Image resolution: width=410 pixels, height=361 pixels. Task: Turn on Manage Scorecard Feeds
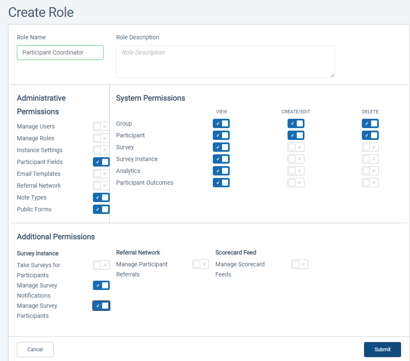(x=300, y=264)
